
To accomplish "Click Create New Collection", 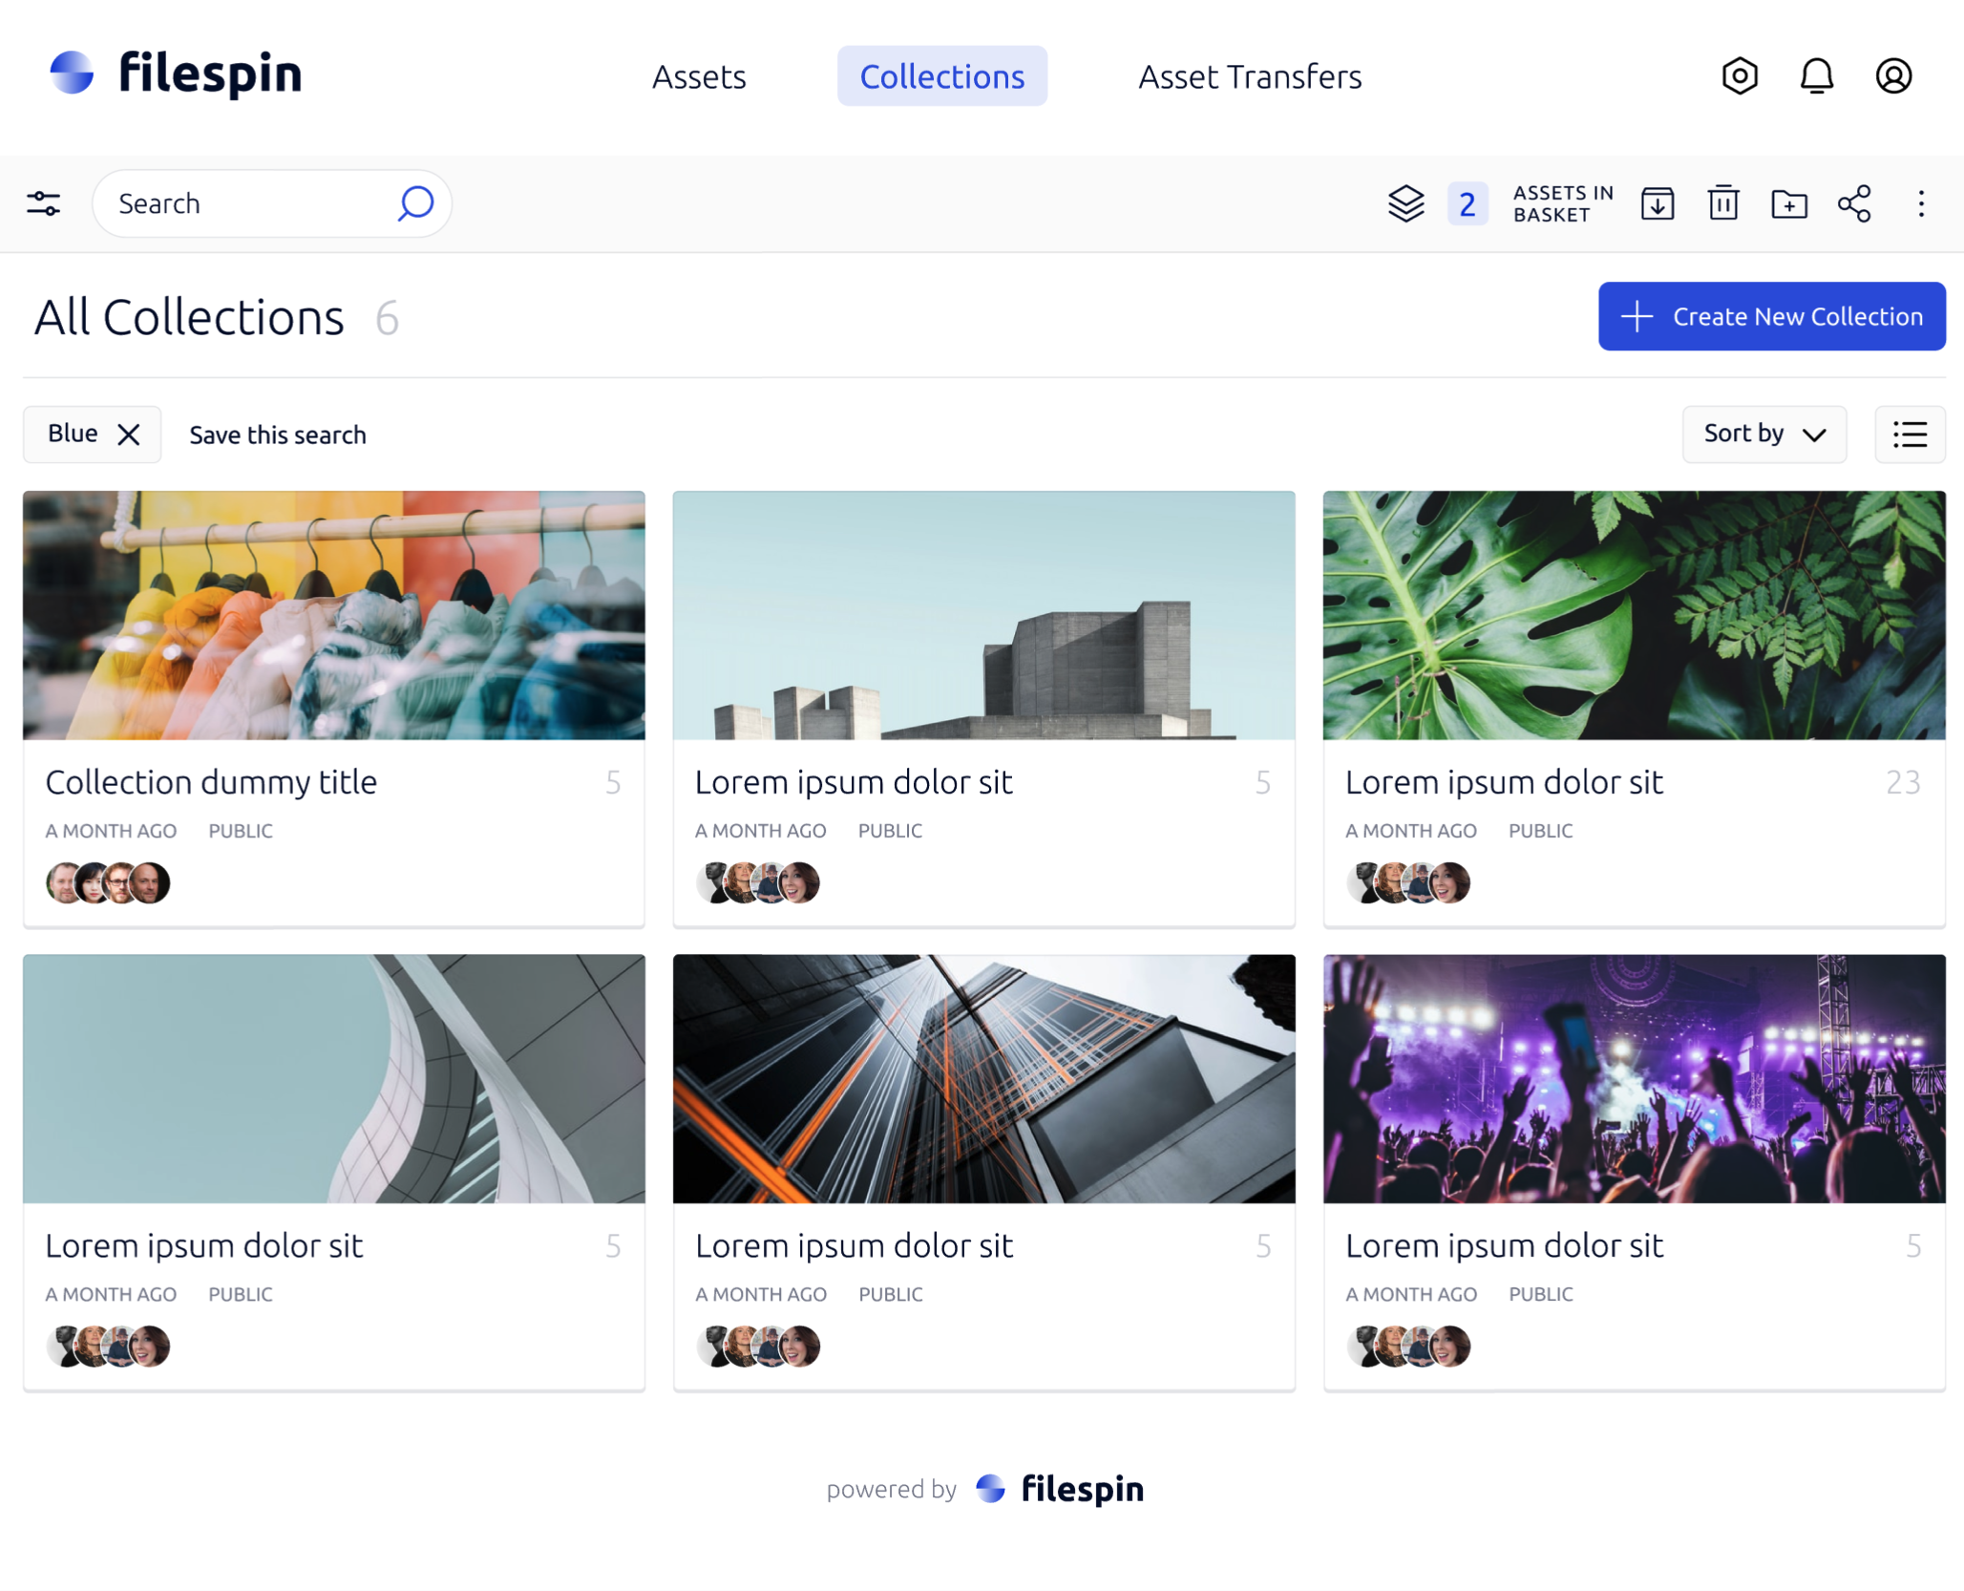I will point(1771,316).
